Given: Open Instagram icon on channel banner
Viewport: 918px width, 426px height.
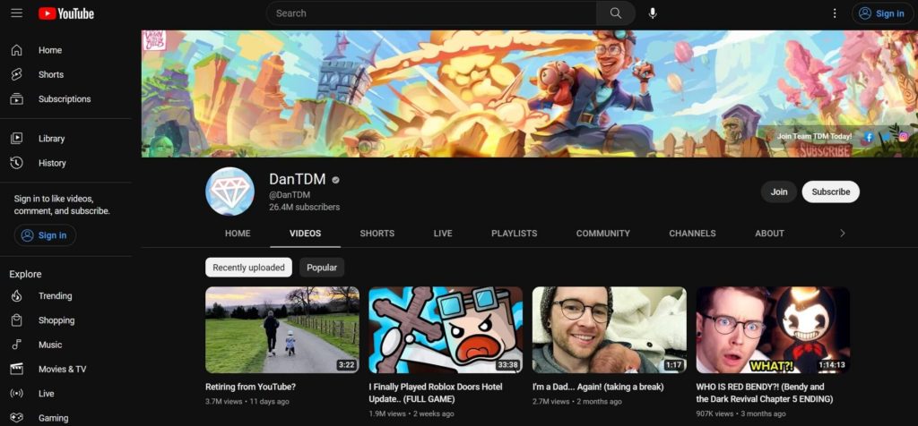Looking at the screenshot, I should click(x=904, y=137).
